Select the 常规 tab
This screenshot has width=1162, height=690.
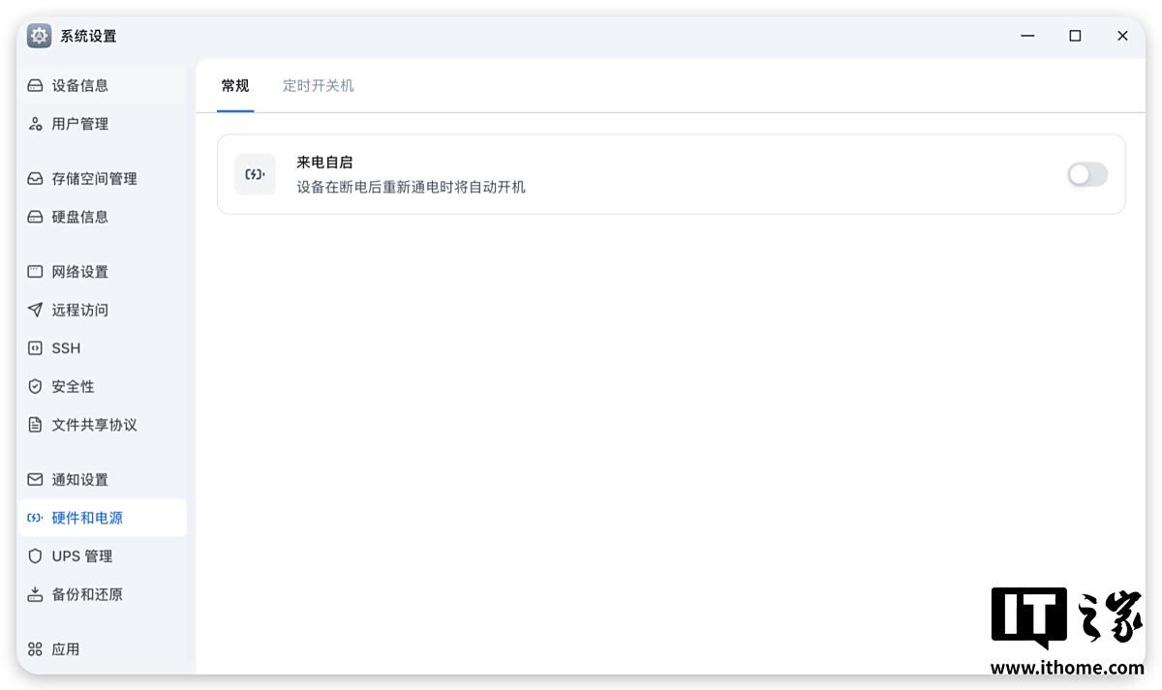pos(235,86)
